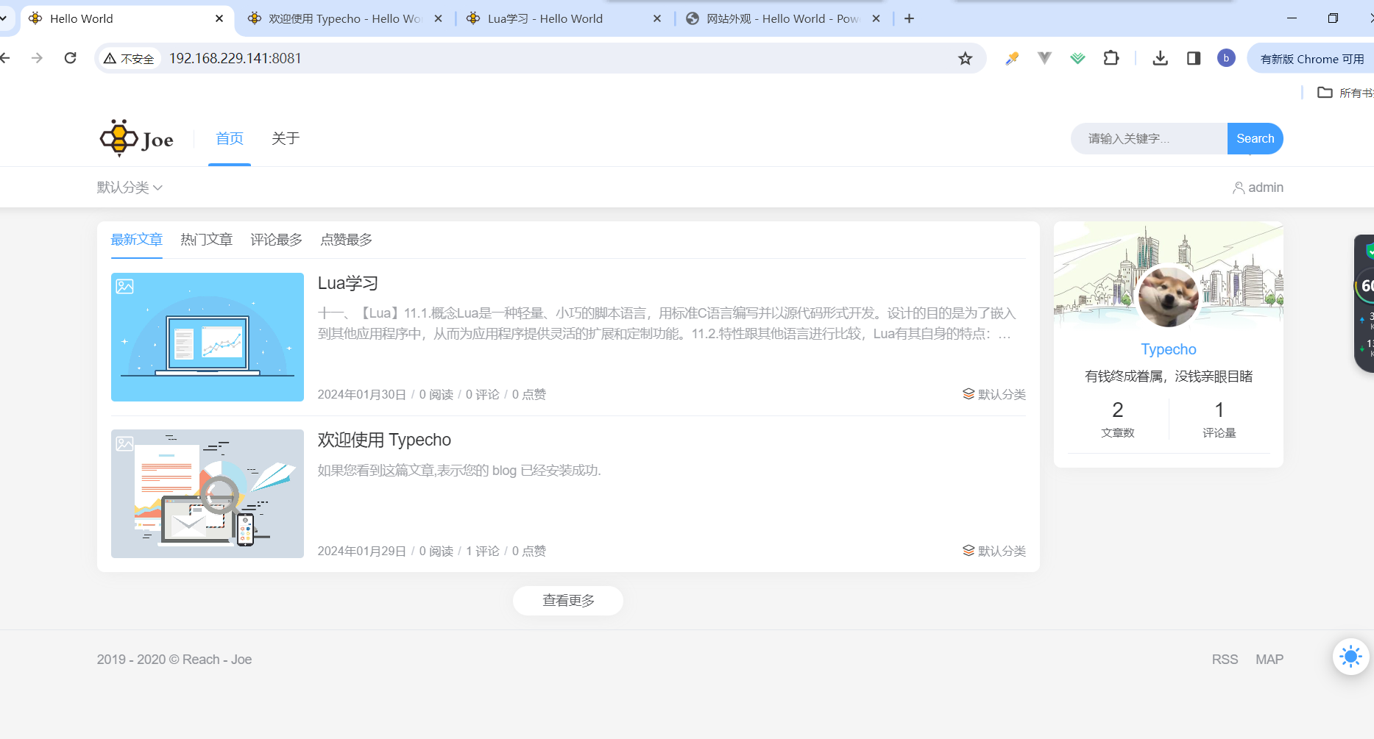Click the Search button
1374x739 pixels.
coord(1255,138)
